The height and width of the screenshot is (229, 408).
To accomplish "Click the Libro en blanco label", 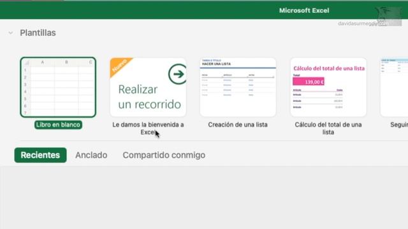I will (58, 125).
